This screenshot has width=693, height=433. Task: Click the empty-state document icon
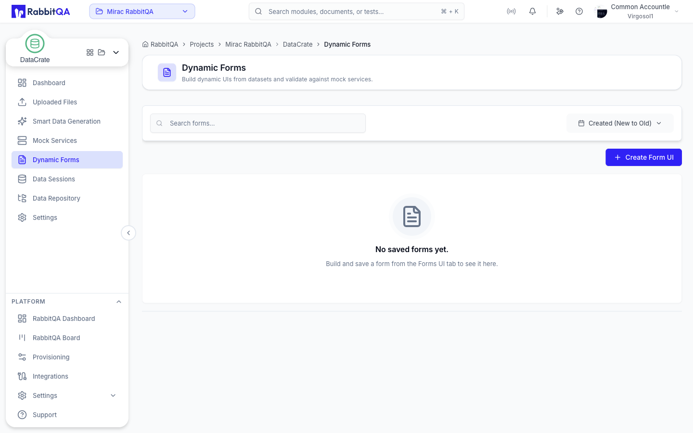coord(412,216)
